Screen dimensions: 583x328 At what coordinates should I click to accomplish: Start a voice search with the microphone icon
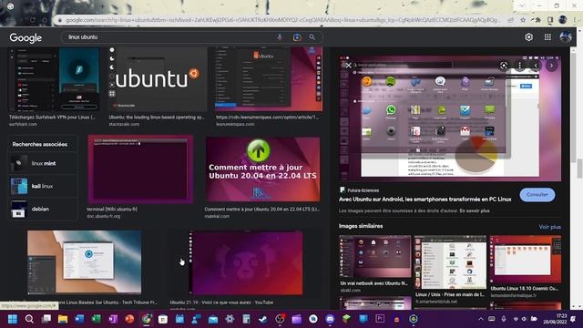(x=280, y=37)
